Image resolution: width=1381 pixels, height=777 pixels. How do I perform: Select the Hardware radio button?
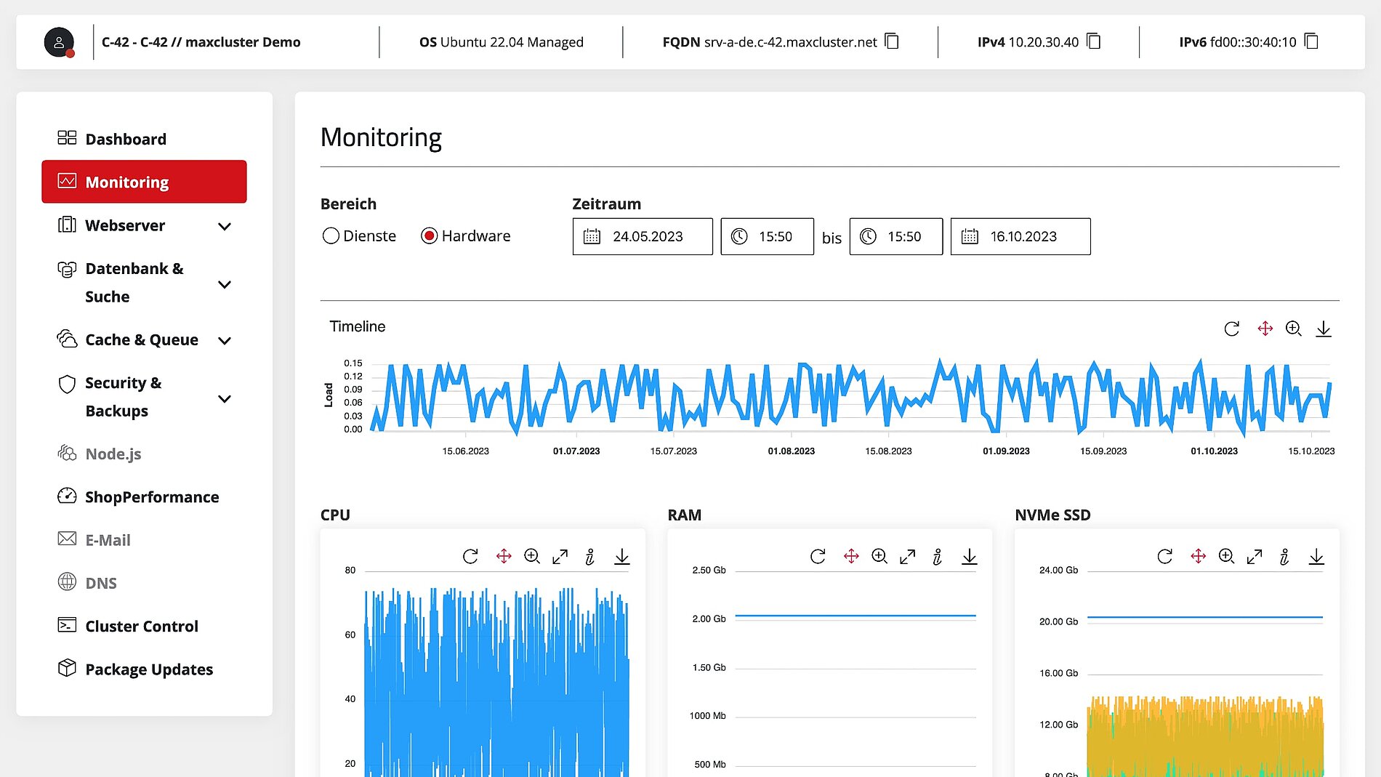tap(429, 236)
